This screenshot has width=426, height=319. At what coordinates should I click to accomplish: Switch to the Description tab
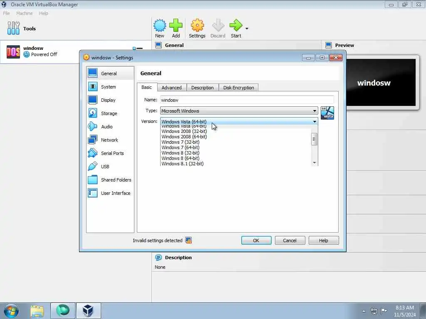point(203,88)
